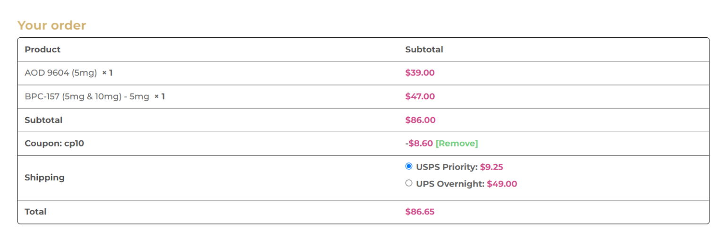Click the -$8.60 discount amount
Viewport: 726px width, 231px height.
(419, 143)
